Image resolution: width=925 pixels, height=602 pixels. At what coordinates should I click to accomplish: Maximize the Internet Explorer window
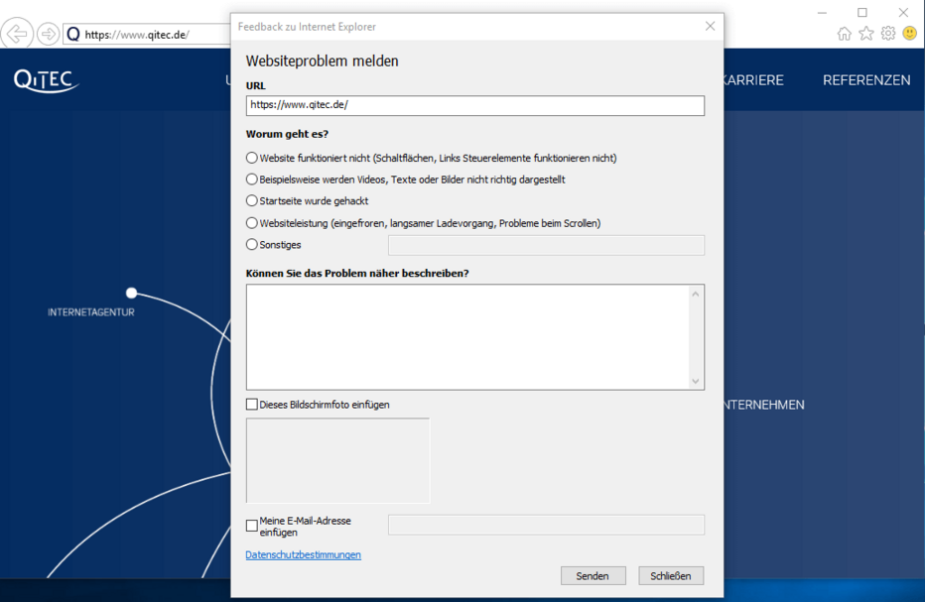pos(862,12)
